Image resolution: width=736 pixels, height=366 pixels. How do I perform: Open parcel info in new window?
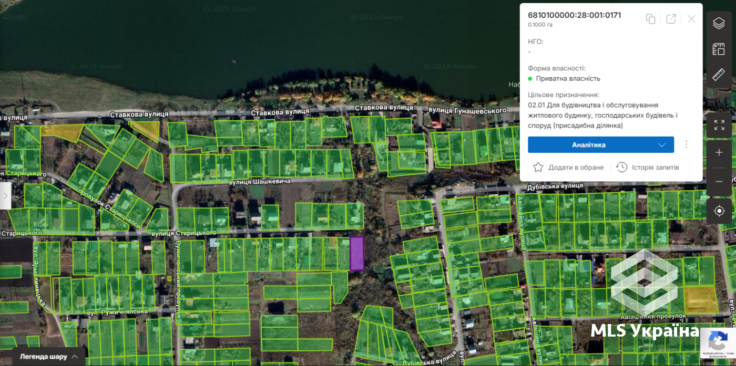point(671,19)
